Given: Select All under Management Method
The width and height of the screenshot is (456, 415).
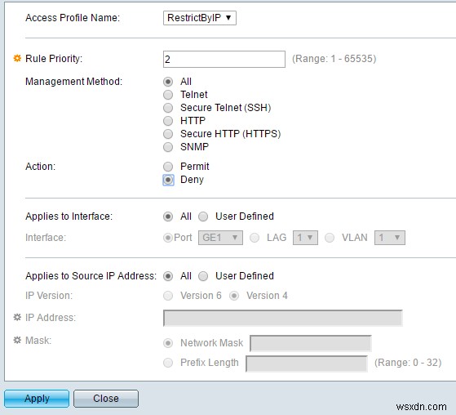Looking at the screenshot, I should click(168, 82).
